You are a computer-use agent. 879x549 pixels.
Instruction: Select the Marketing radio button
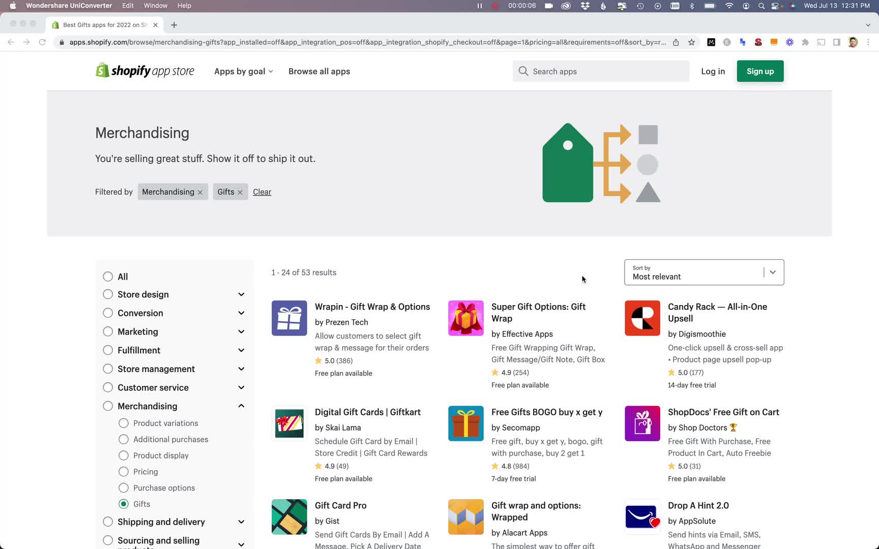click(108, 331)
